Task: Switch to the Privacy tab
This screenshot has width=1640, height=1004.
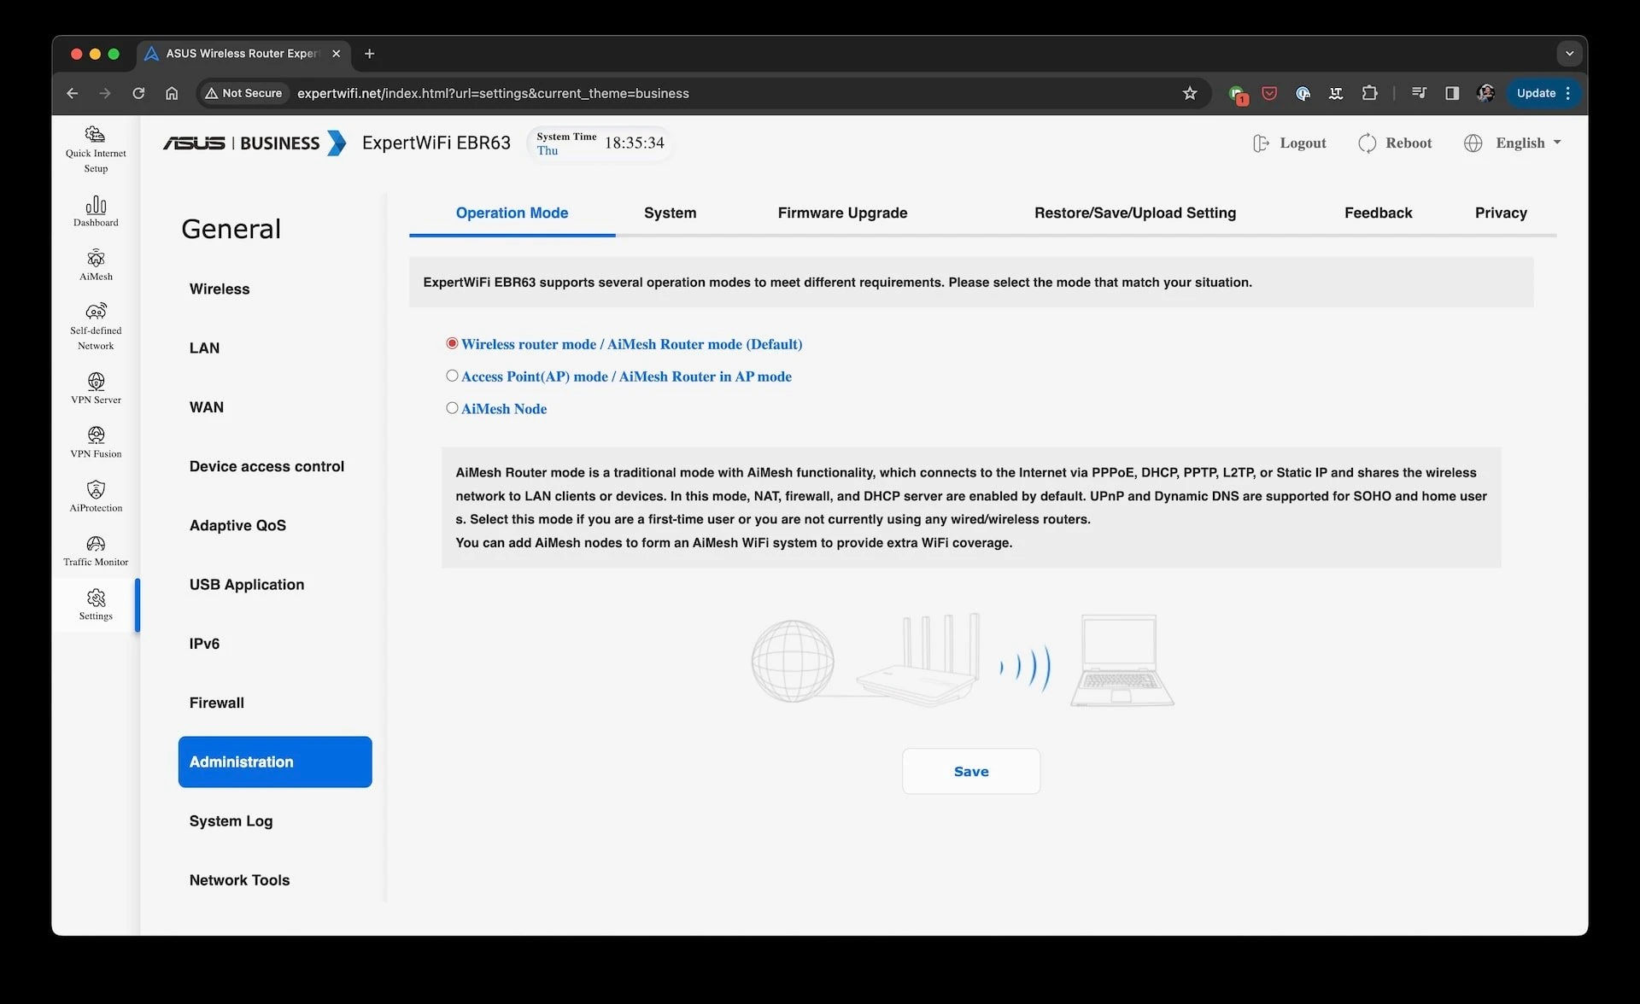Action: point(1501,213)
